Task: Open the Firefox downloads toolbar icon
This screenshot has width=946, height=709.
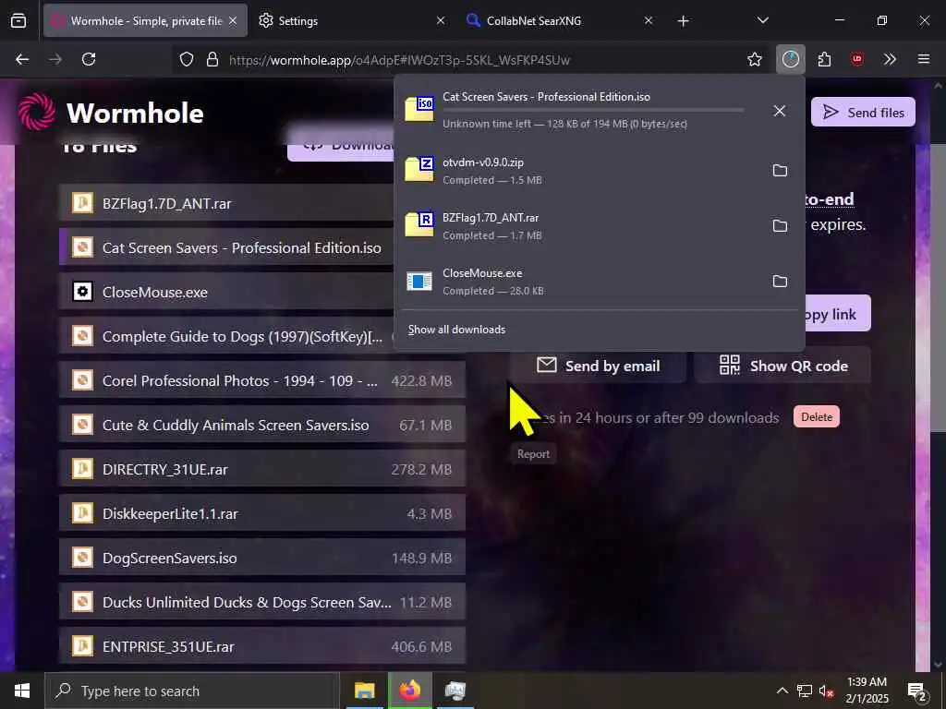Action: 791,59
